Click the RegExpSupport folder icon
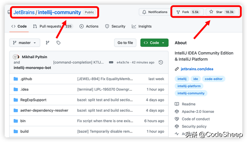The height and width of the screenshot is (142, 247). click(16, 100)
